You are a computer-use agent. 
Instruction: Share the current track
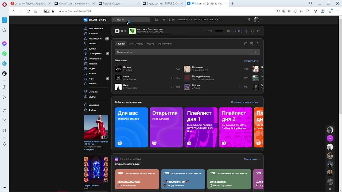252,31
